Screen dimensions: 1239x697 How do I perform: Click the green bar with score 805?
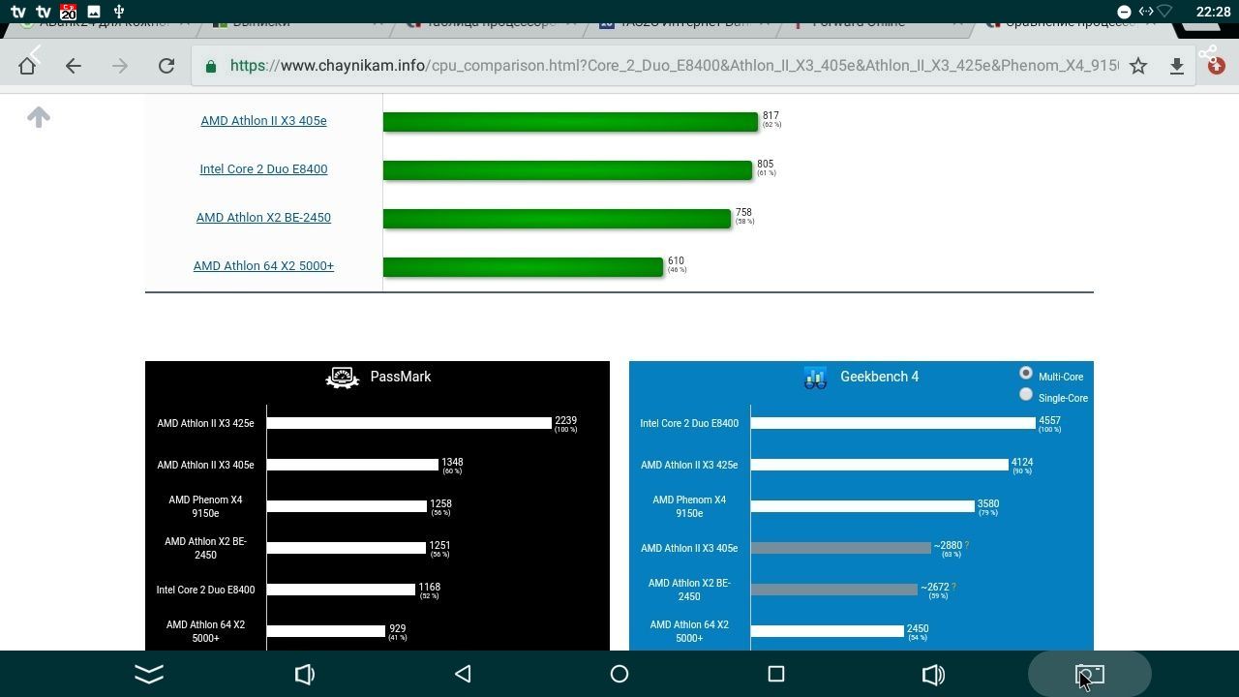coord(567,169)
